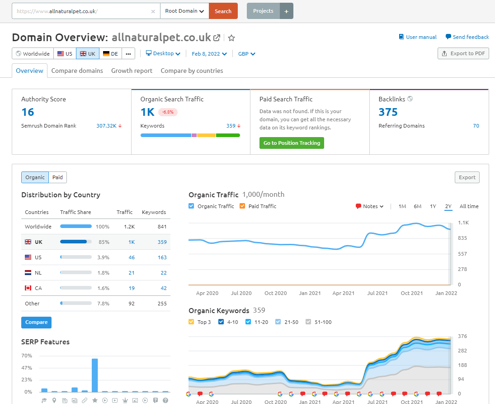Open the Feb 8, 2022 date dropdown
The width and height of the screenshot is (495, 404).
tap(209, 54)
